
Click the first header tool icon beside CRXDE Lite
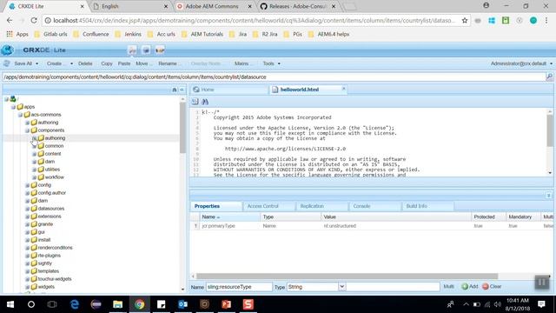(x=132, y=50)
